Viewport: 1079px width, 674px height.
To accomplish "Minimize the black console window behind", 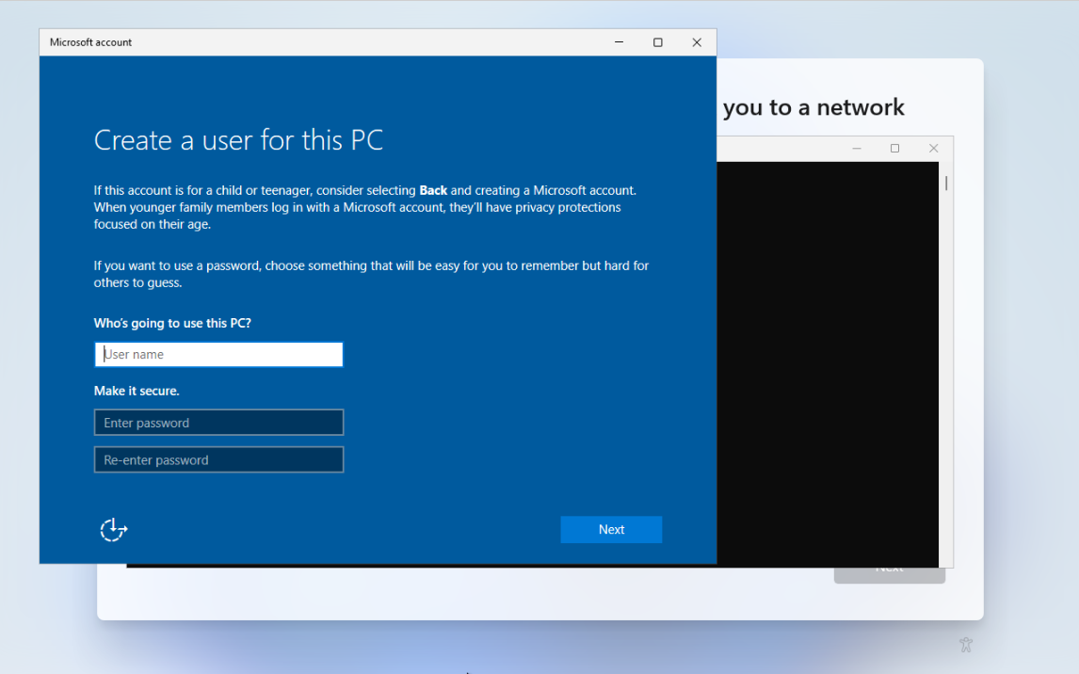I will (857, 149).
